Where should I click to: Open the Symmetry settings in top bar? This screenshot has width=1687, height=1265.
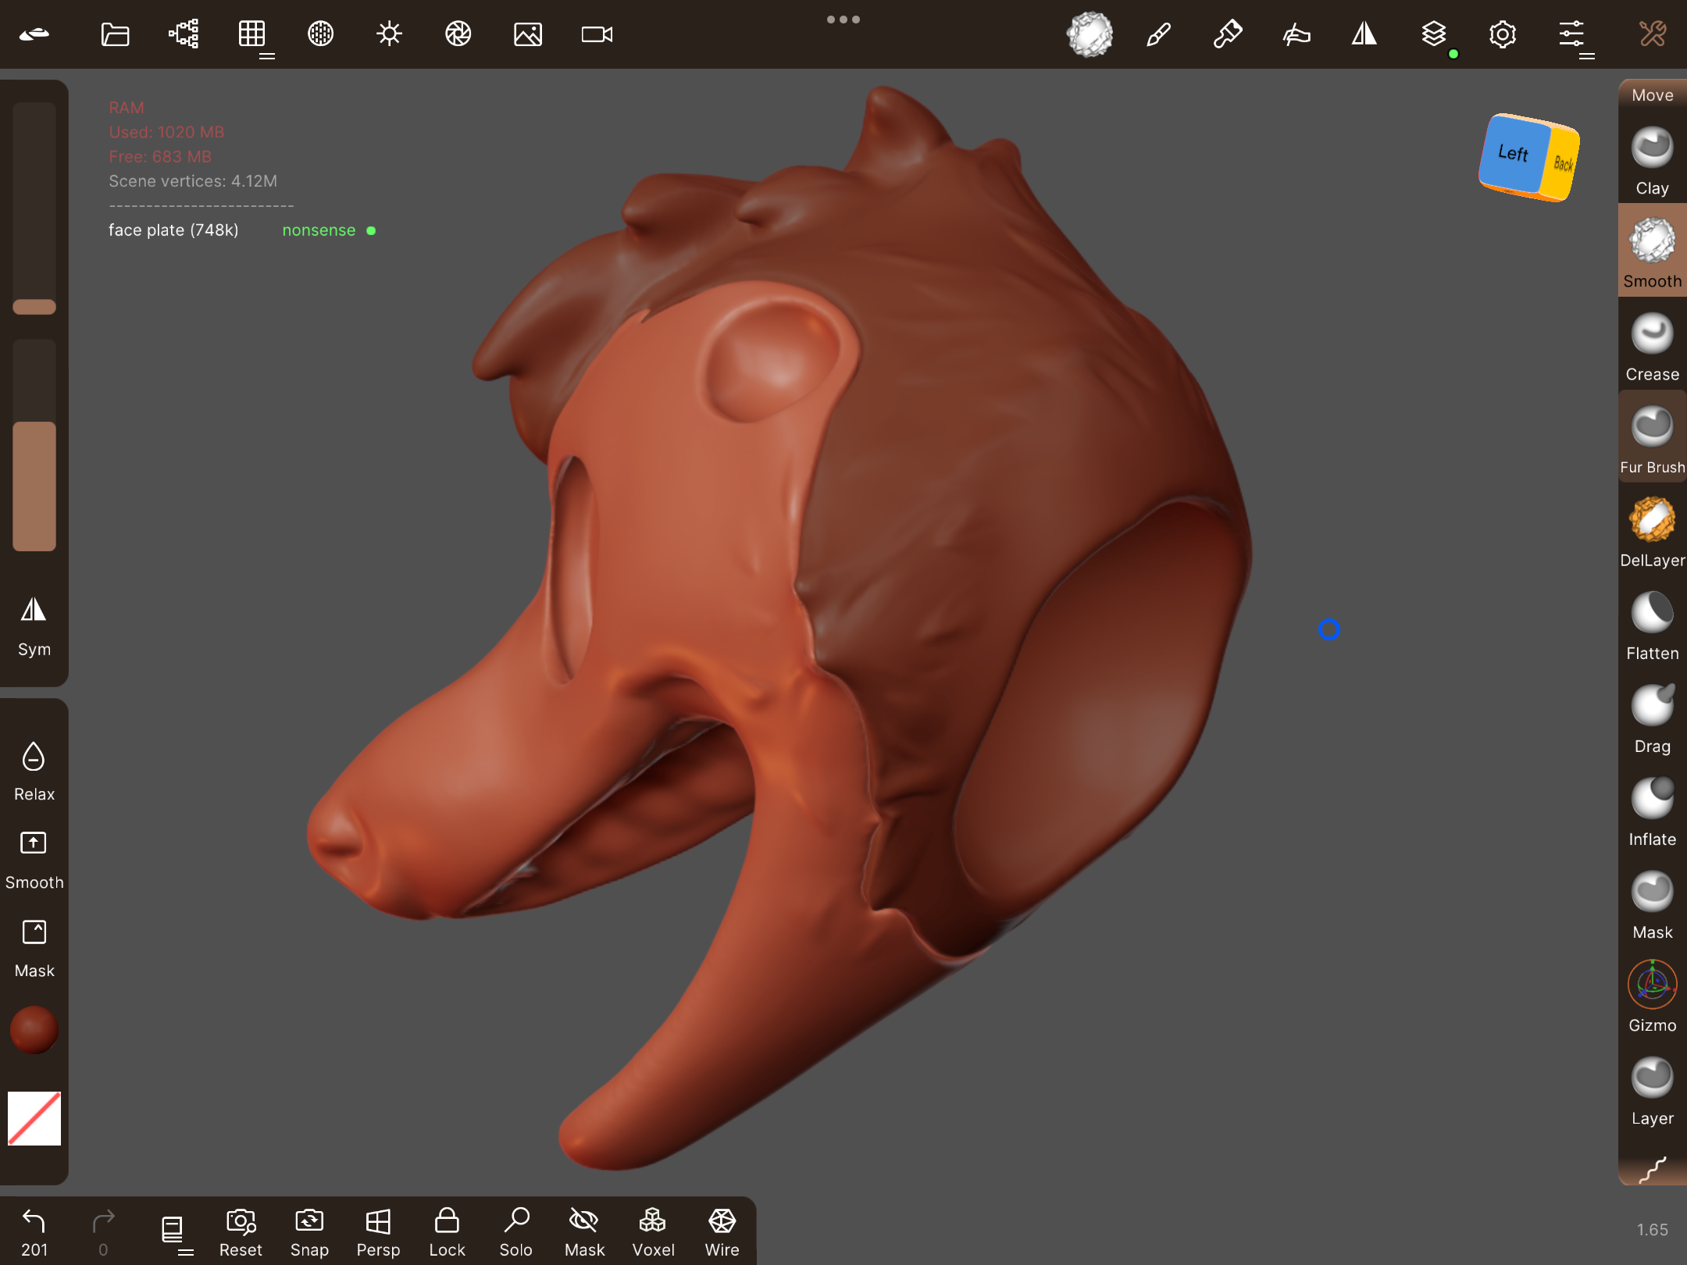click(x=1364, y=34)
